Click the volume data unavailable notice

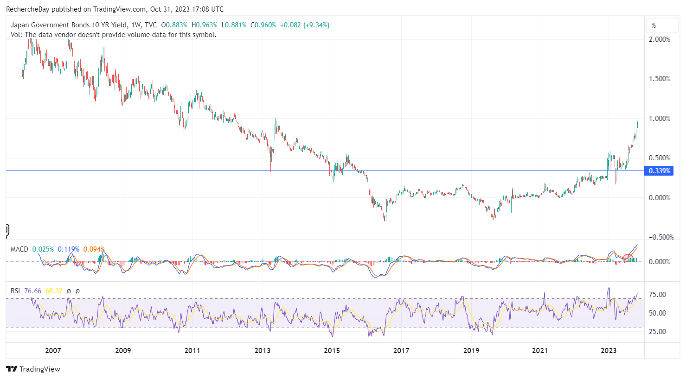tap(113, 35)
